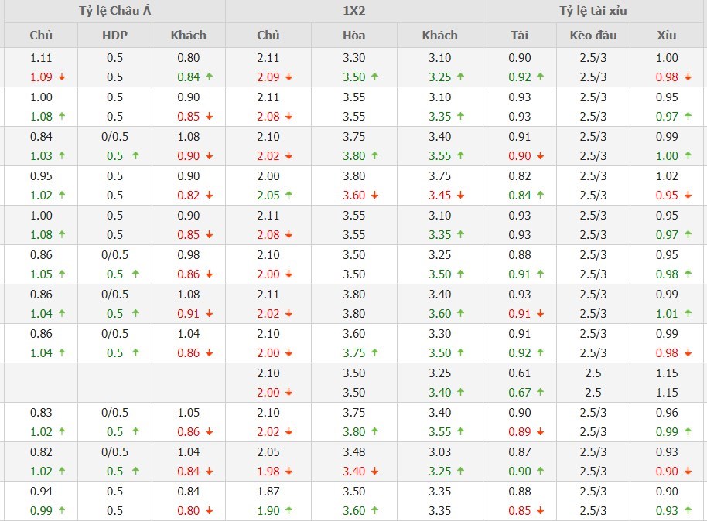Click the 3.48 draw odds cell
Image resolution: width=707 pixels, height=521 pixels.
[353, 452]
